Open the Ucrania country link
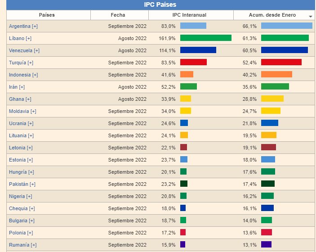This screenshot has height=252, width=316. pos(18,123)
